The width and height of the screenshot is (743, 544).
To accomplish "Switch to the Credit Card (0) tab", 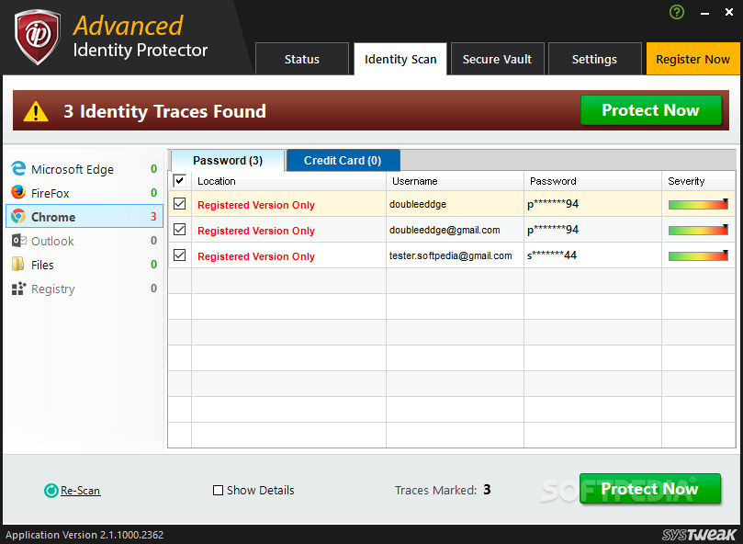I will pos(343,159).
